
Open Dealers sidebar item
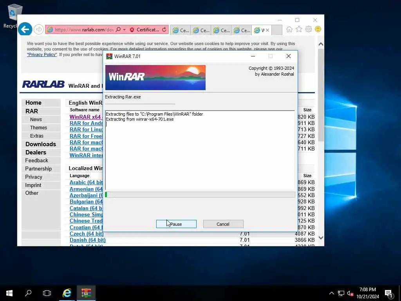36,152
